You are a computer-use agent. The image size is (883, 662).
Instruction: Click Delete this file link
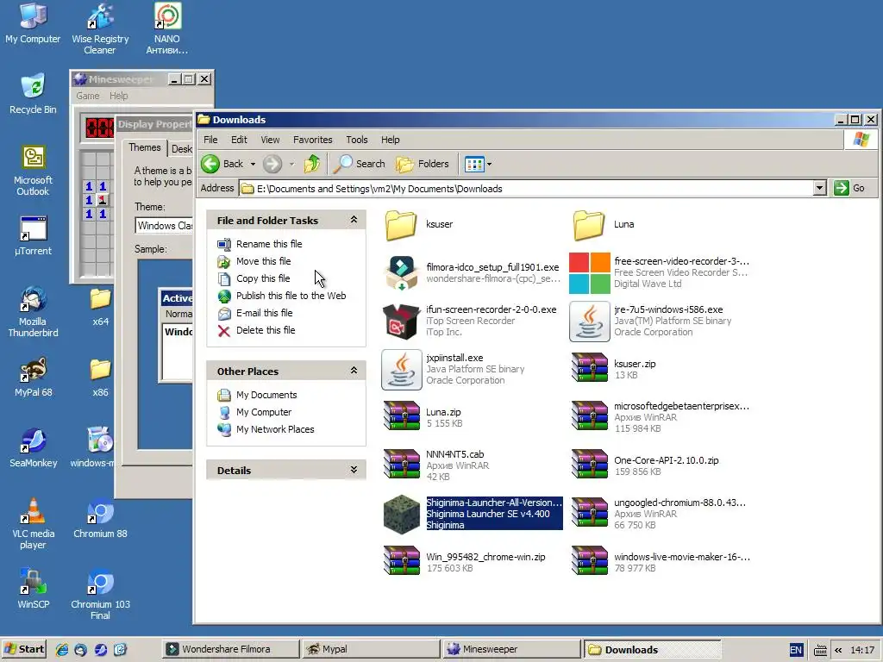tap(266, 330)
